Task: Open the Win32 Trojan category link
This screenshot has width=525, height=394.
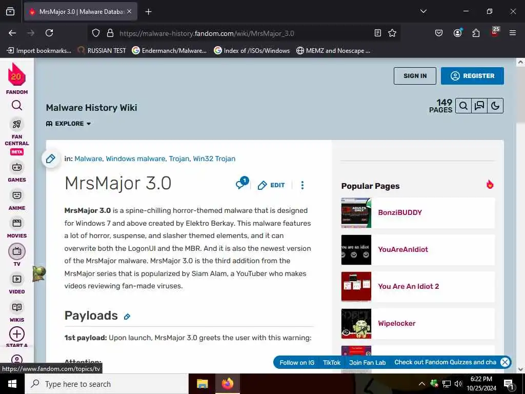Action: (214, 159)
